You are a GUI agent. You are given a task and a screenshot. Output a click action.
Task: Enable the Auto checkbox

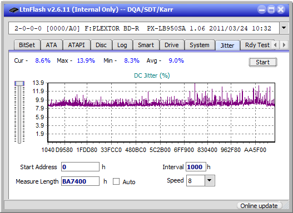coord(116,181)
